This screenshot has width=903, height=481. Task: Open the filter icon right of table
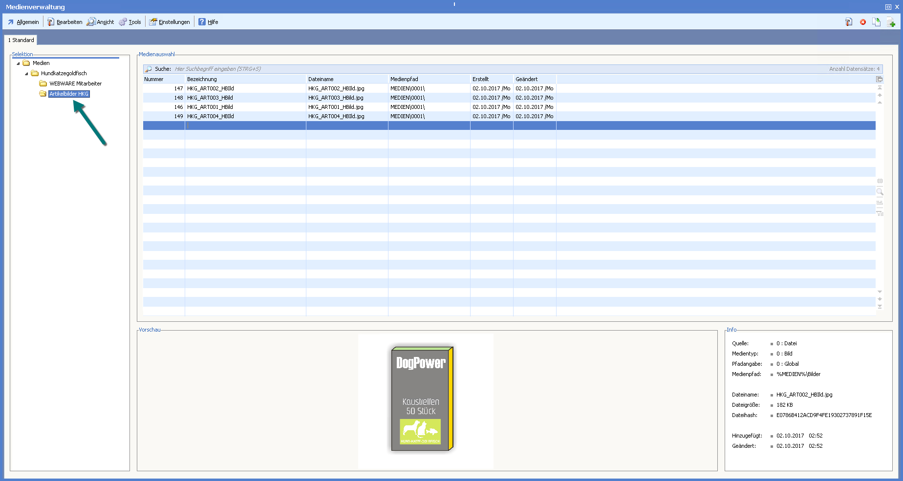coord(880,213)
